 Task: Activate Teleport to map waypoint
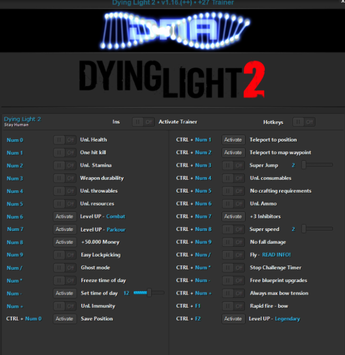tap(233, 153)
